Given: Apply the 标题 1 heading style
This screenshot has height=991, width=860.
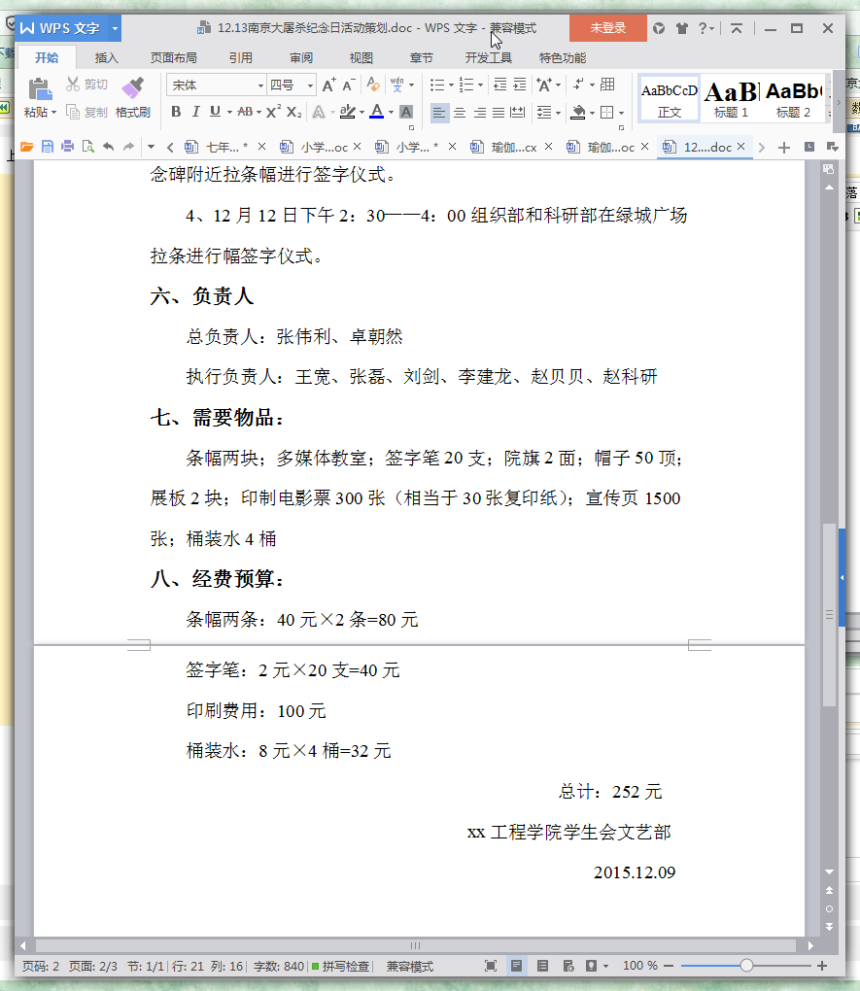Looking at the screenshot, I should pyautogui.click(x=731, y=98).
